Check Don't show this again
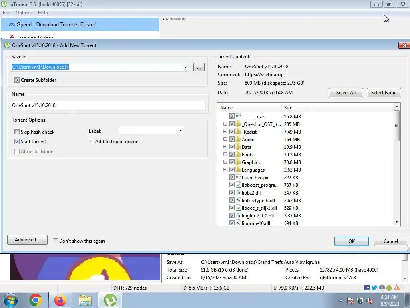Image resolution: width=410 pixels, height=308 pixels. (x=55, y=241)
